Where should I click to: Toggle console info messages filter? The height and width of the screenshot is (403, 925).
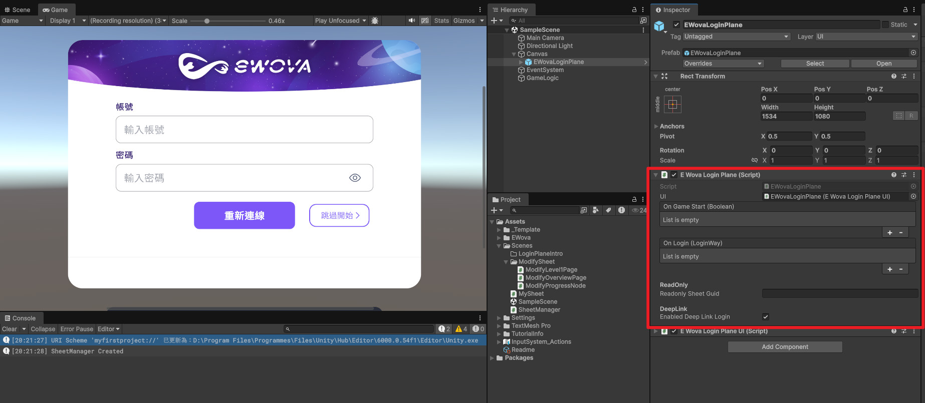444,329
